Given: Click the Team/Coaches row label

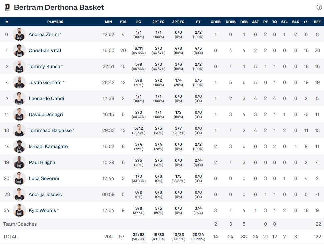Looking at the screenshot, I should pos(20,224).
